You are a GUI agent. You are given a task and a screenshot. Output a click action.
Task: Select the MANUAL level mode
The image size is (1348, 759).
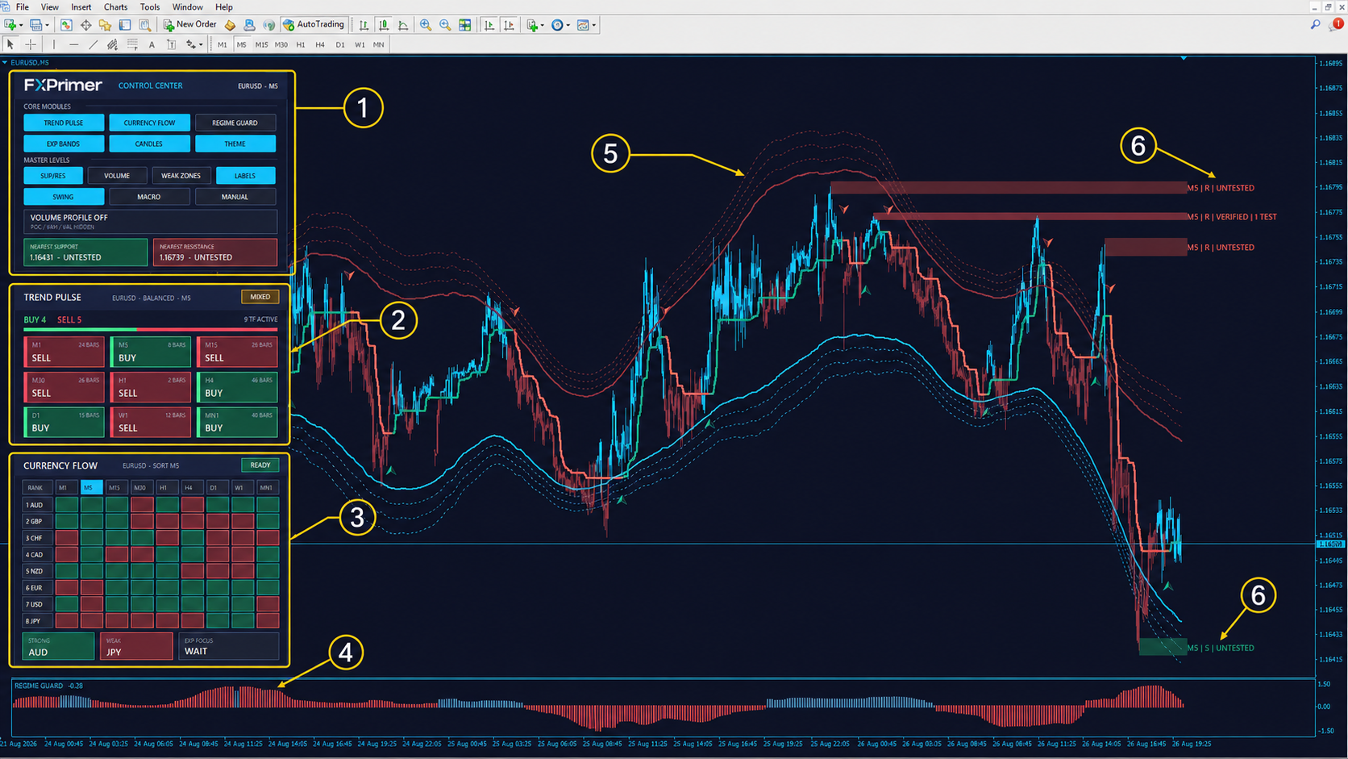pyautogui.click(x=235, y=197)
